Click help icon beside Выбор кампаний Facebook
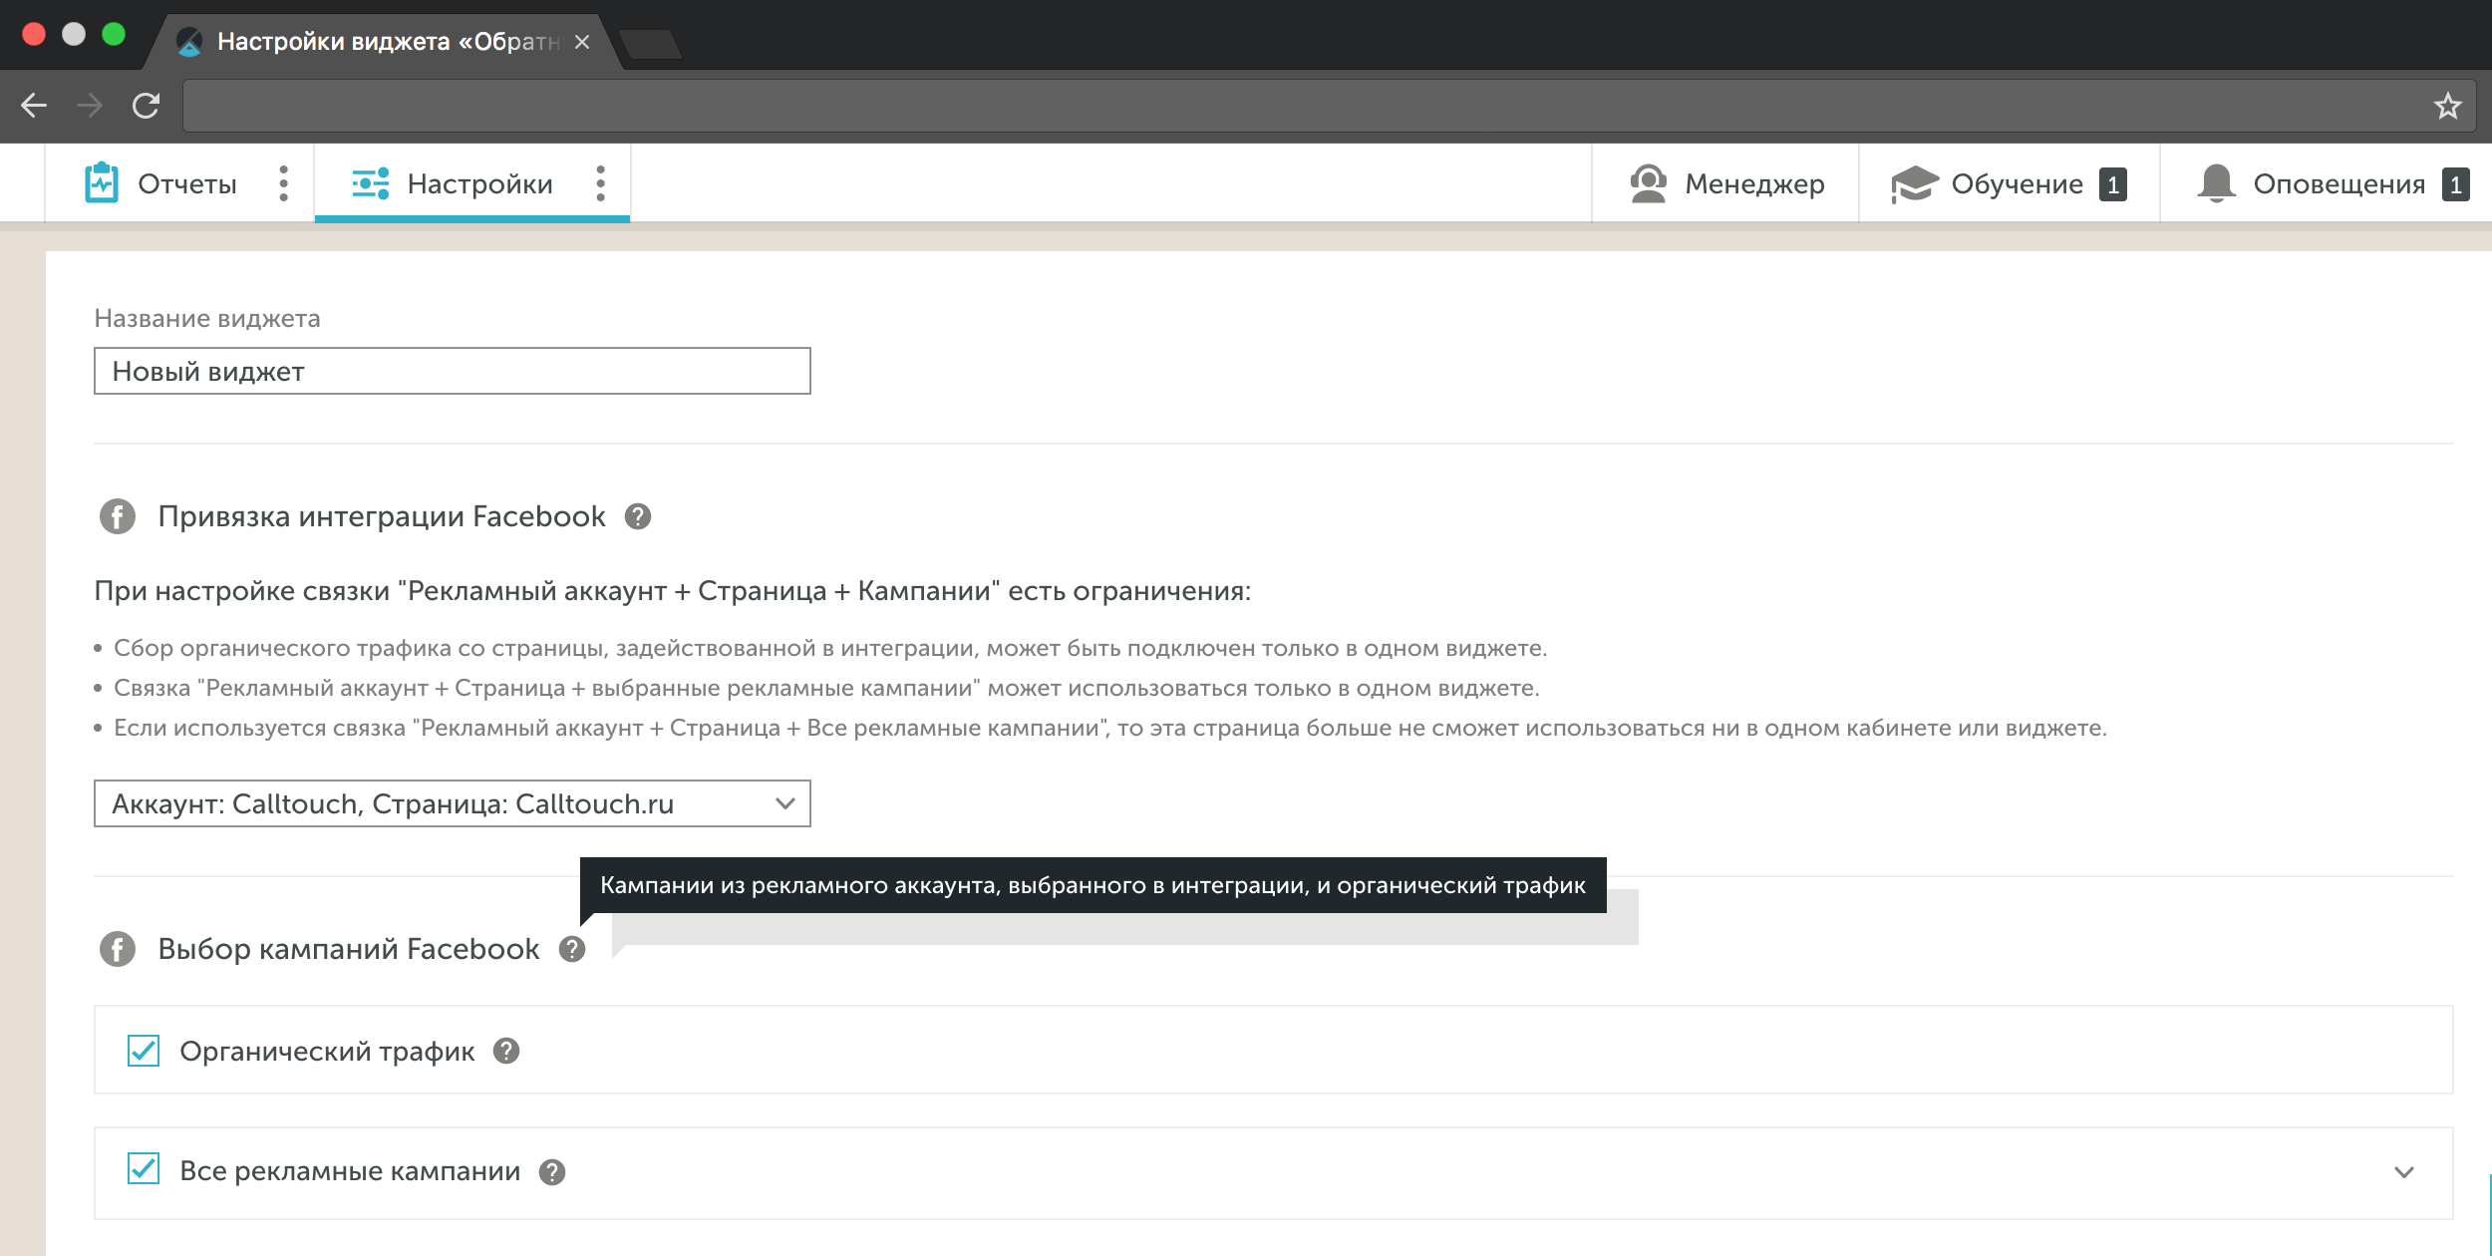The width and height of the screenshot is (2492, 1256). 572,949
